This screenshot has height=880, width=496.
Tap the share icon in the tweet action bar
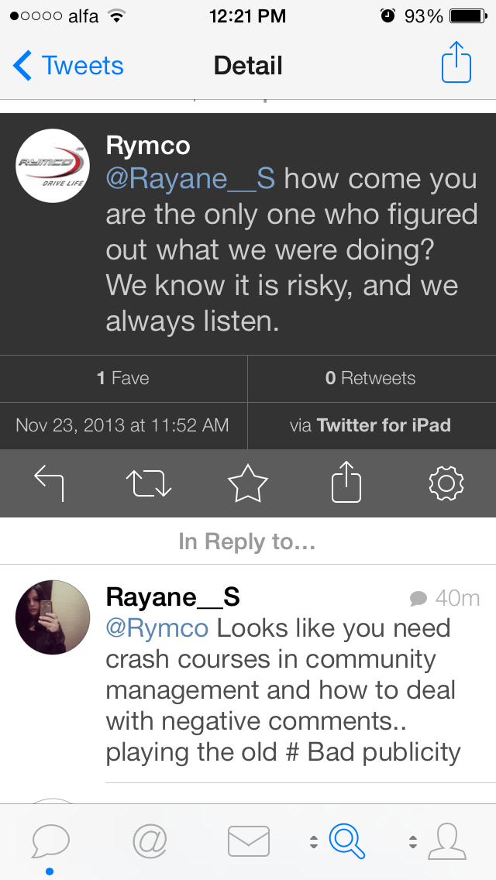[346, 483]
